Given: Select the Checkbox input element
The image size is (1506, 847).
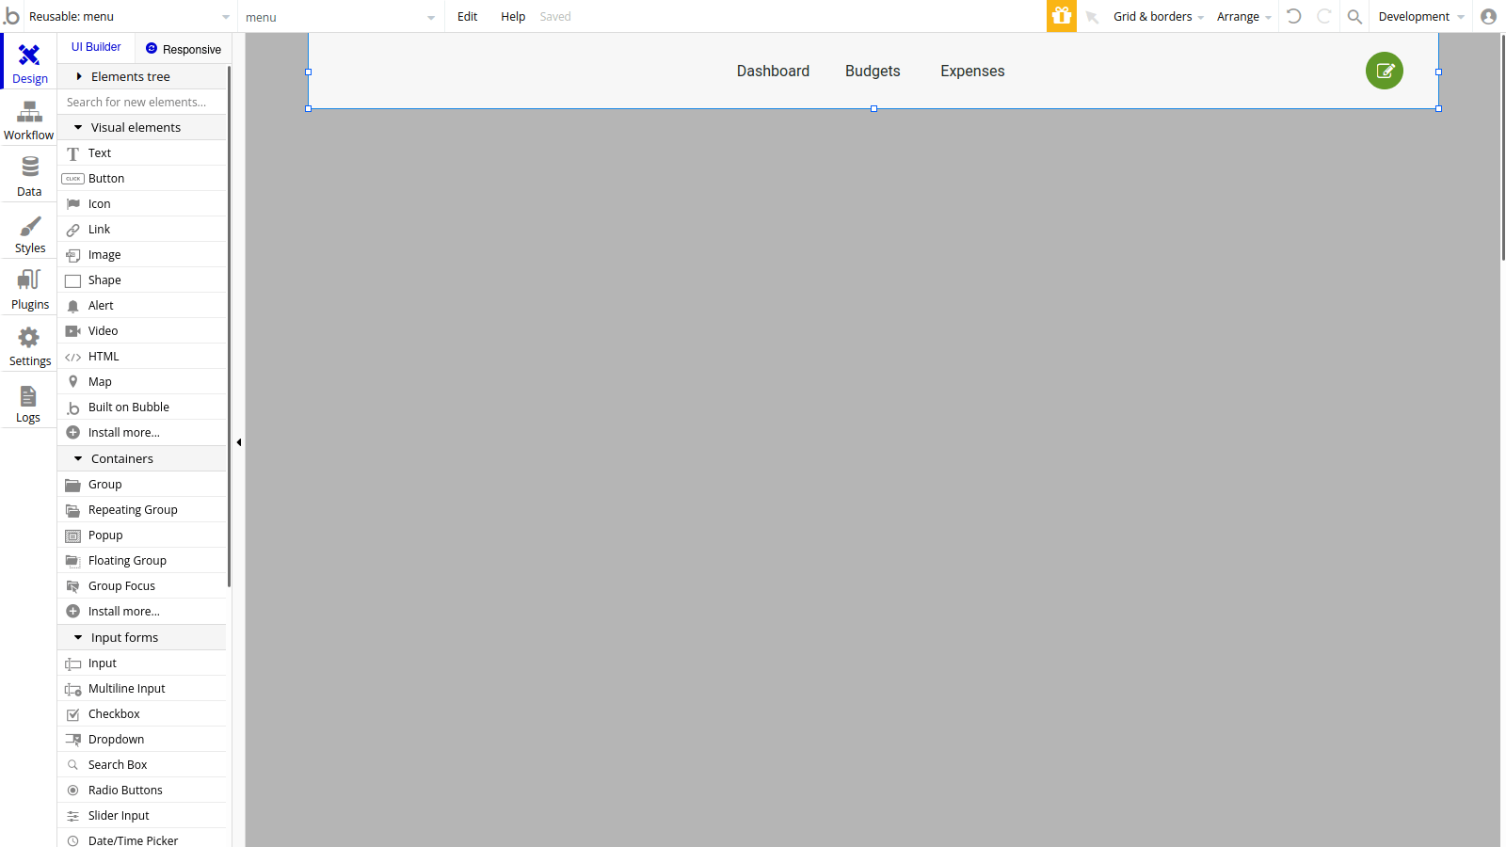Looking at the screenshot, I should coord(142,713).
